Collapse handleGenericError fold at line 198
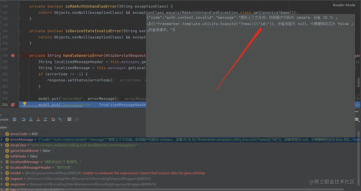The image size is (361, 191). click(19, 55)
